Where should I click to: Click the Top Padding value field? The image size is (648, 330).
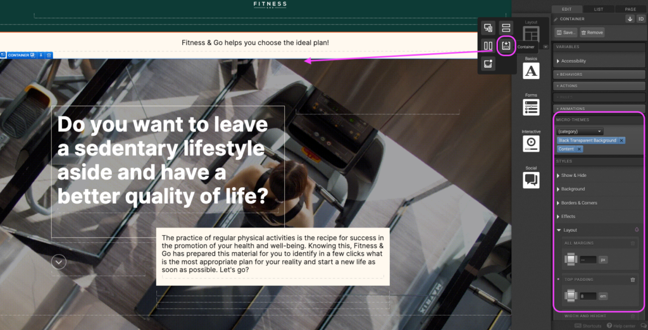tap(587, 296)
